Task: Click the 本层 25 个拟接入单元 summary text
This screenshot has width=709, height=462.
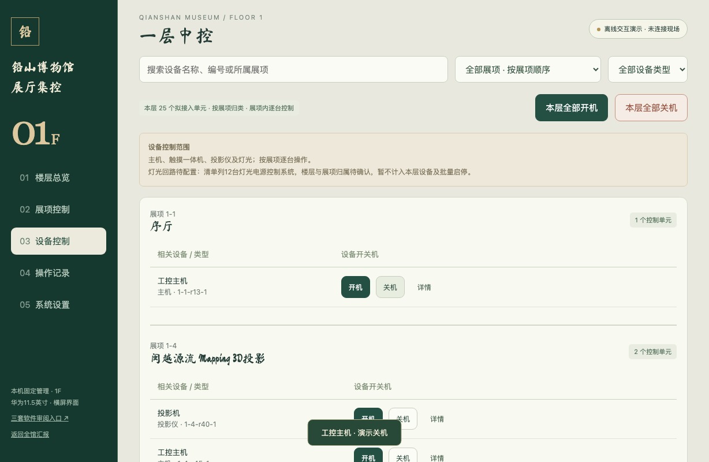Action: click(219, 108)
